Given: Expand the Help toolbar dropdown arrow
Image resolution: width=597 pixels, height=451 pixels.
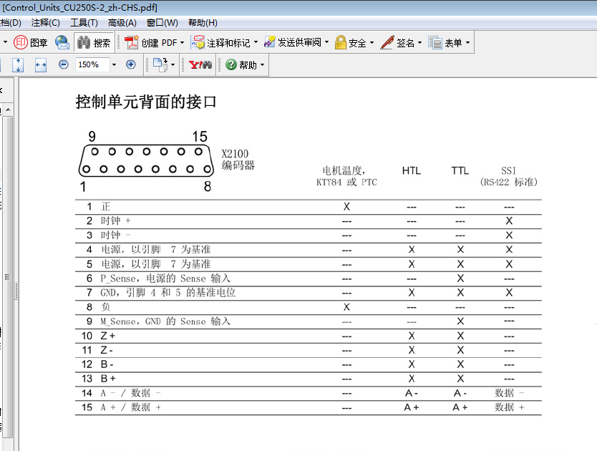Looking at the screenshot, I should 262,65.
